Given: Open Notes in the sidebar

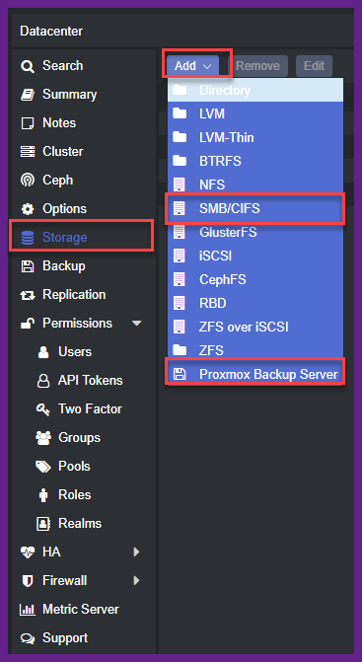Looking at the screenshot, I should pos(59,123).
